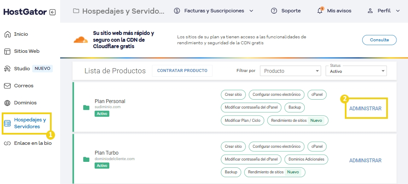
Task: Click the Enlace en la bio link icon
Action: [8, 143]
